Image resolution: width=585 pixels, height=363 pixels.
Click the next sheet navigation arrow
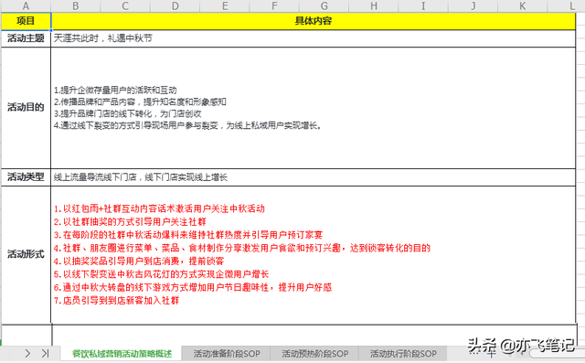point(27,353)
